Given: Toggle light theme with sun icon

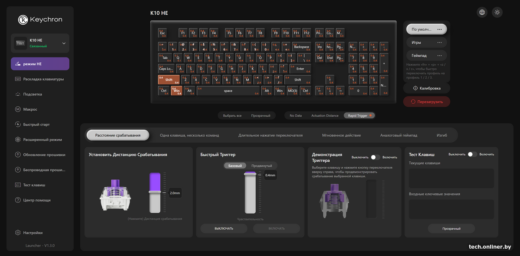Looking at the screenshot, I should 497,12.
